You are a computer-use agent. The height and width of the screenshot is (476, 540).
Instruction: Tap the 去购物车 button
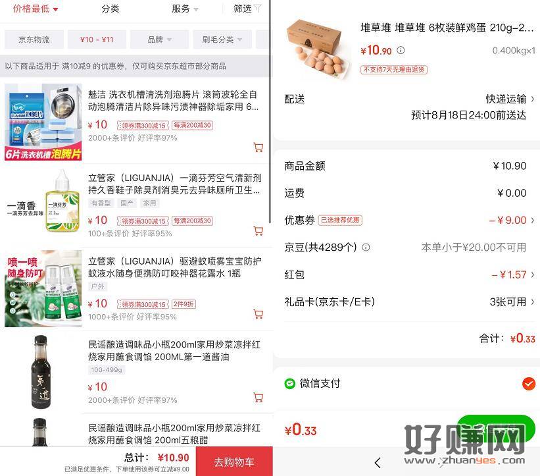(234, 462)
